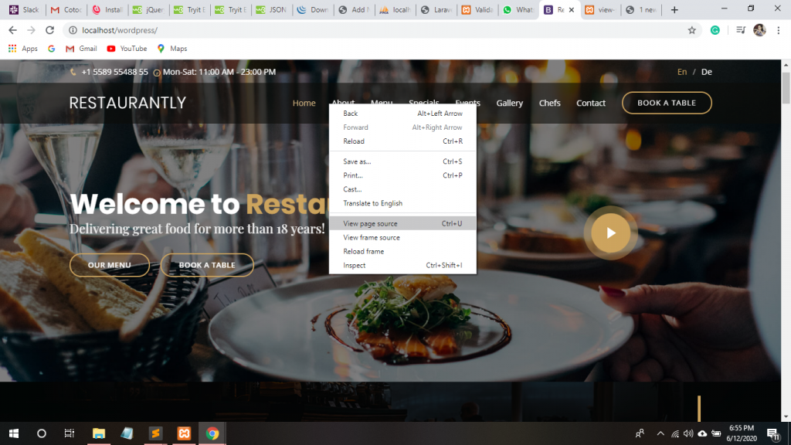791x445 pixels.
Task: Bookmark this page with the star icon
Action: pyautogui.click(x=691, y=30)
